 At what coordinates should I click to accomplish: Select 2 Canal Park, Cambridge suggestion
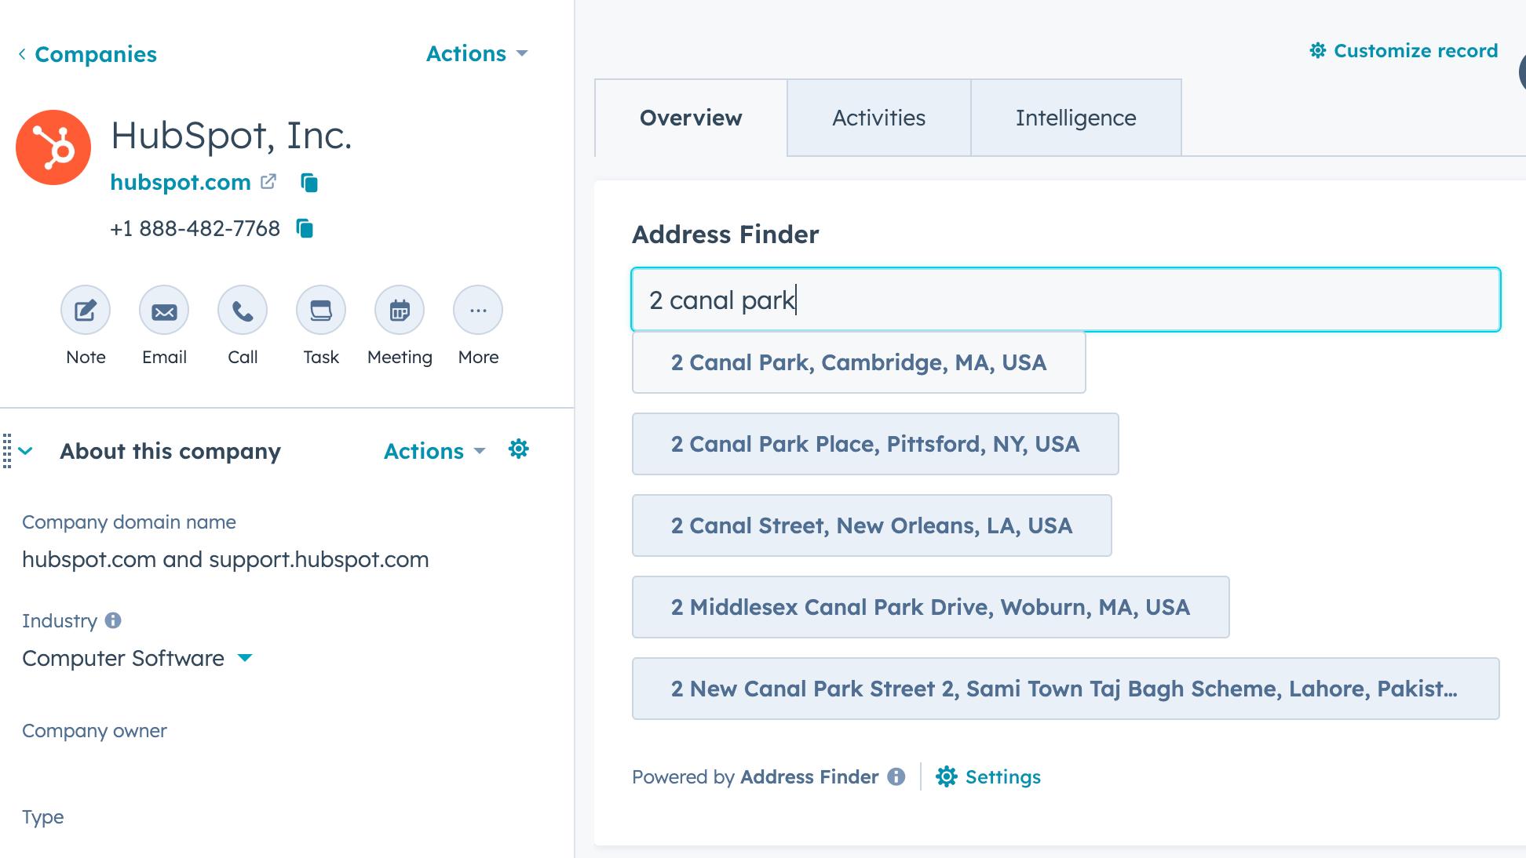point(858,362)
